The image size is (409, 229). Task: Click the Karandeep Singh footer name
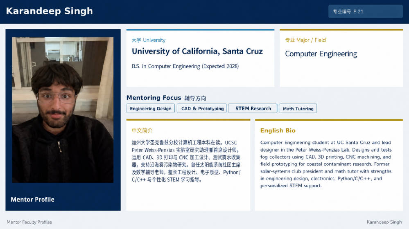coord(384,222)
